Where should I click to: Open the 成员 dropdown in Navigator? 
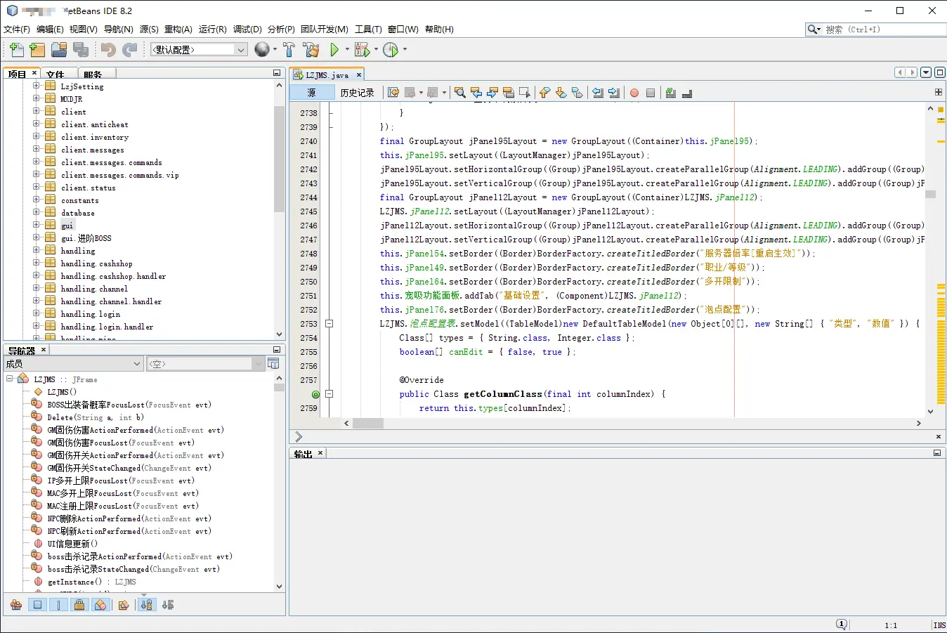73,364
